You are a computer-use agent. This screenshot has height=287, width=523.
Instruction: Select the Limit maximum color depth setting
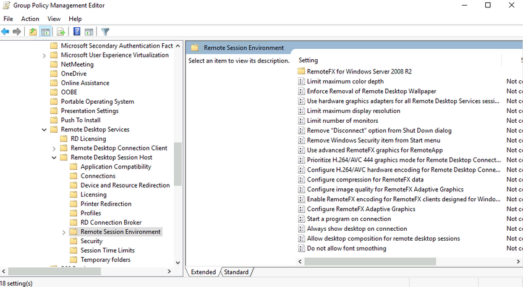coord(345,81)
